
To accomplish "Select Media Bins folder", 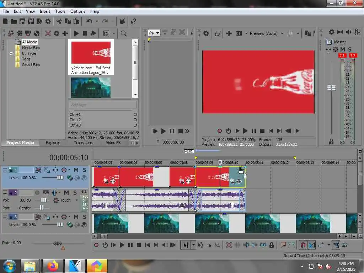I will [x=31, y=48].
